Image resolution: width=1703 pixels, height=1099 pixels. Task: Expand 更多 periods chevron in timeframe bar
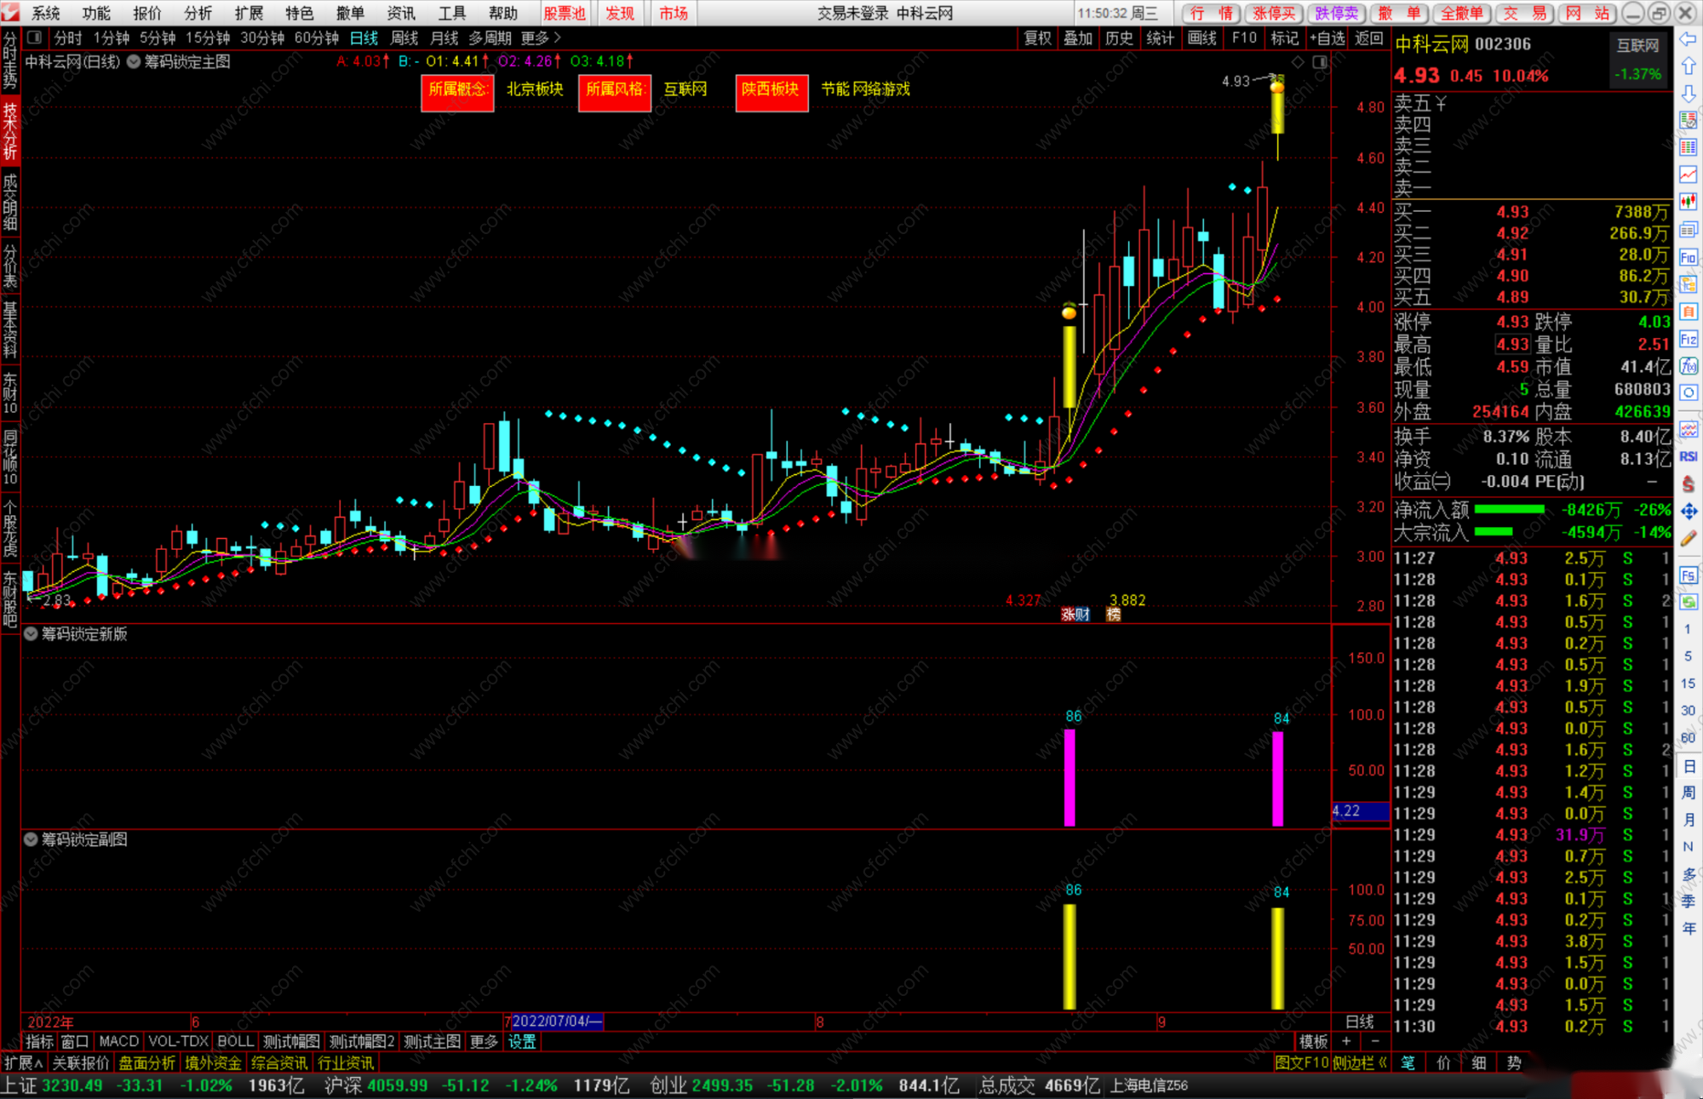[558, 37]
